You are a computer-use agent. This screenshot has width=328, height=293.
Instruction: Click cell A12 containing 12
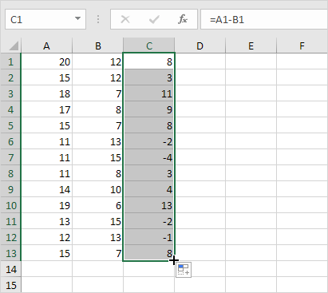pos(46,237)
